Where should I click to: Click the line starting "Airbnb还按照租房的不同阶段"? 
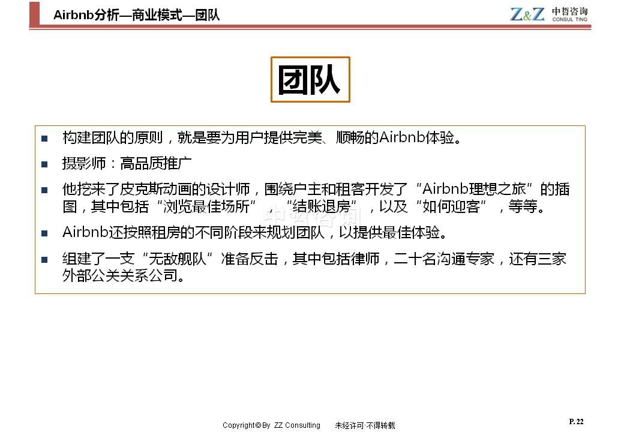[254, 232]
